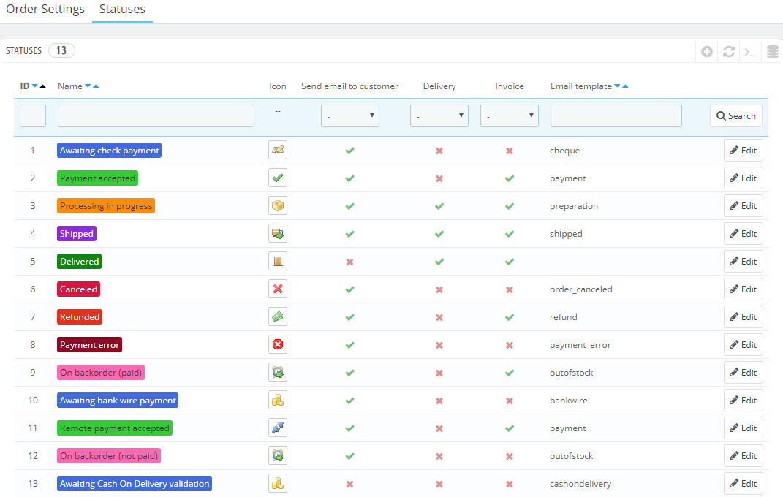Click the money icon for Refunded status
The width and height of the screenshot is (783, 497).
point(278,316)
